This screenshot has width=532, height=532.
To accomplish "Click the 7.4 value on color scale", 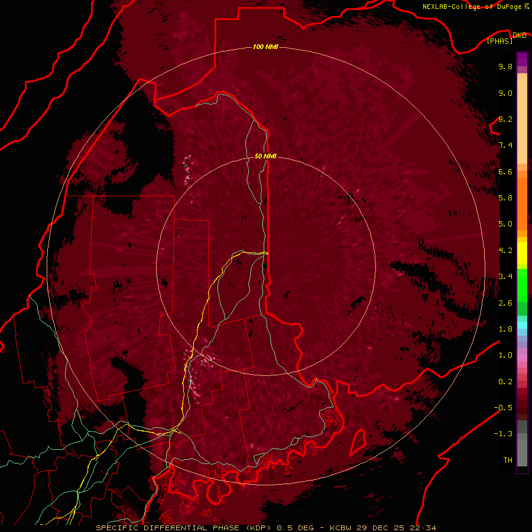I will [505, 145].
